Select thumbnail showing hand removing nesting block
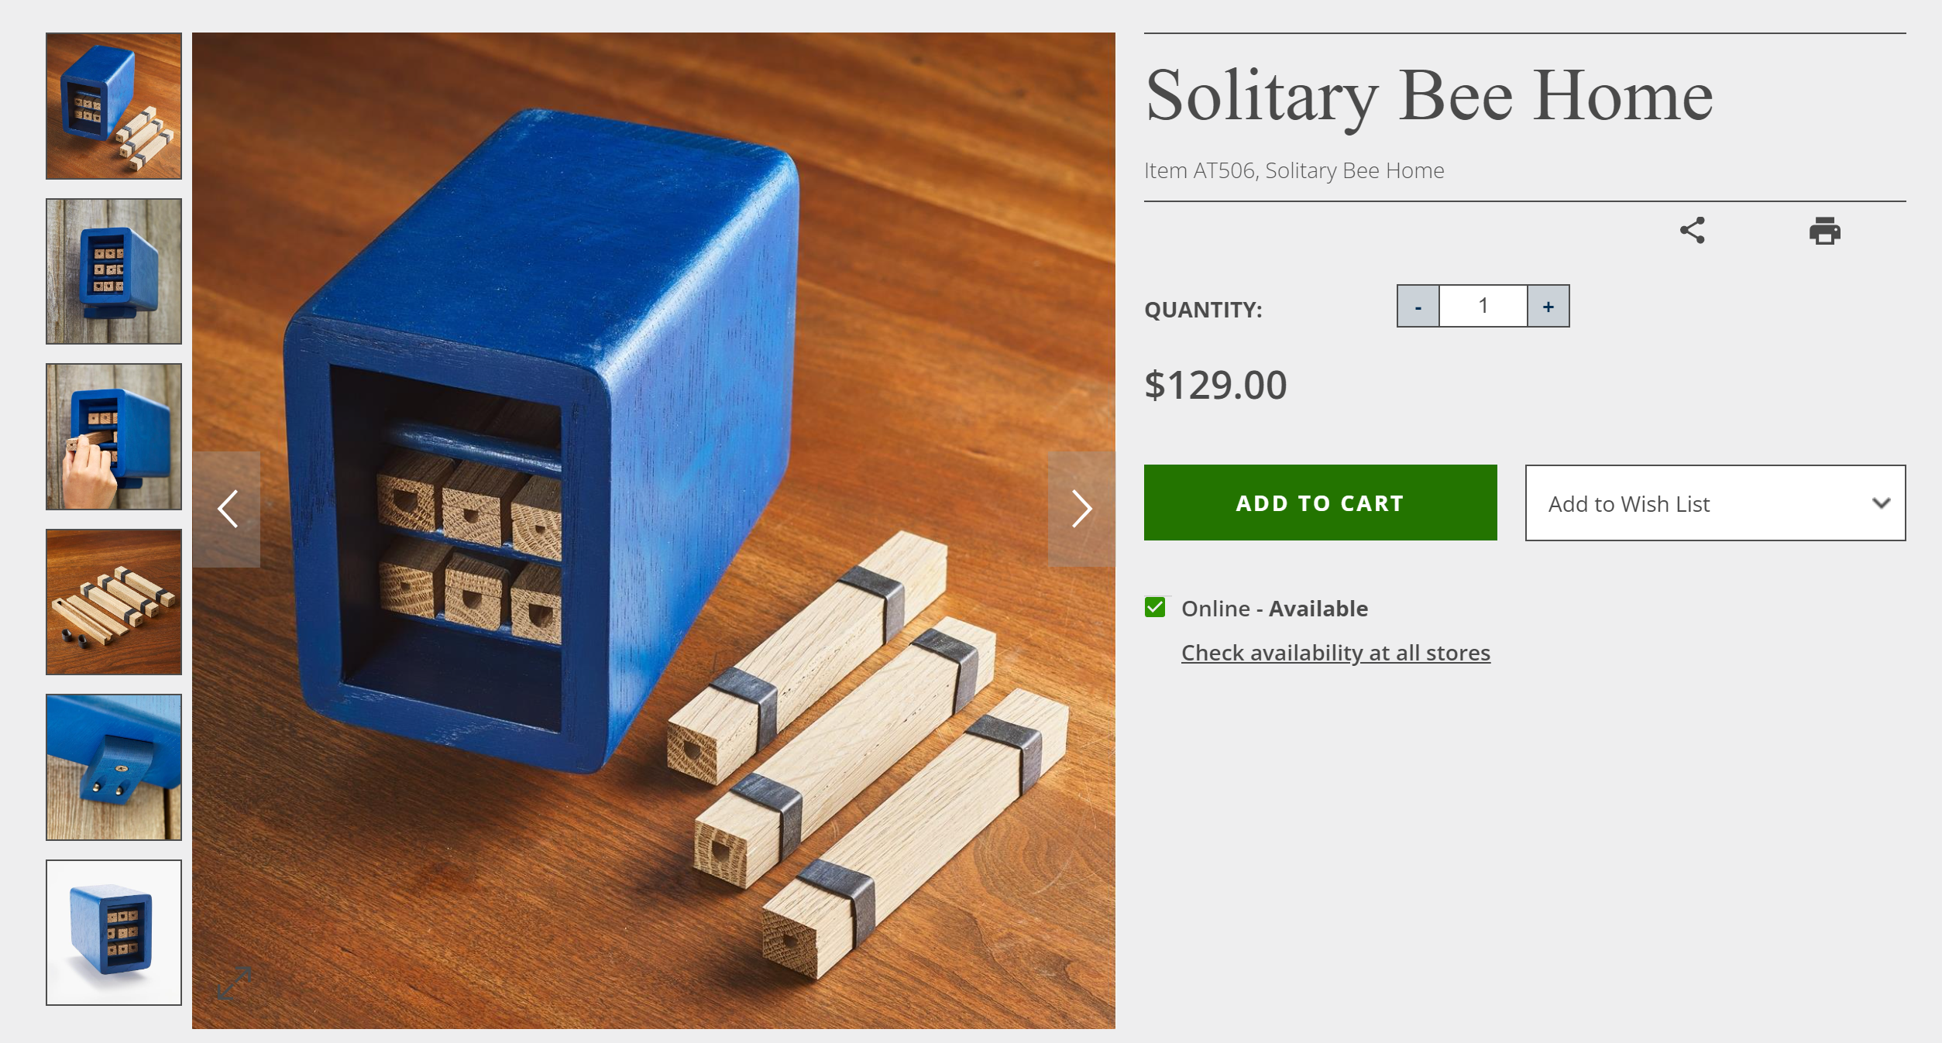This screenshot has width=1942, height=1043. (114, 437)
